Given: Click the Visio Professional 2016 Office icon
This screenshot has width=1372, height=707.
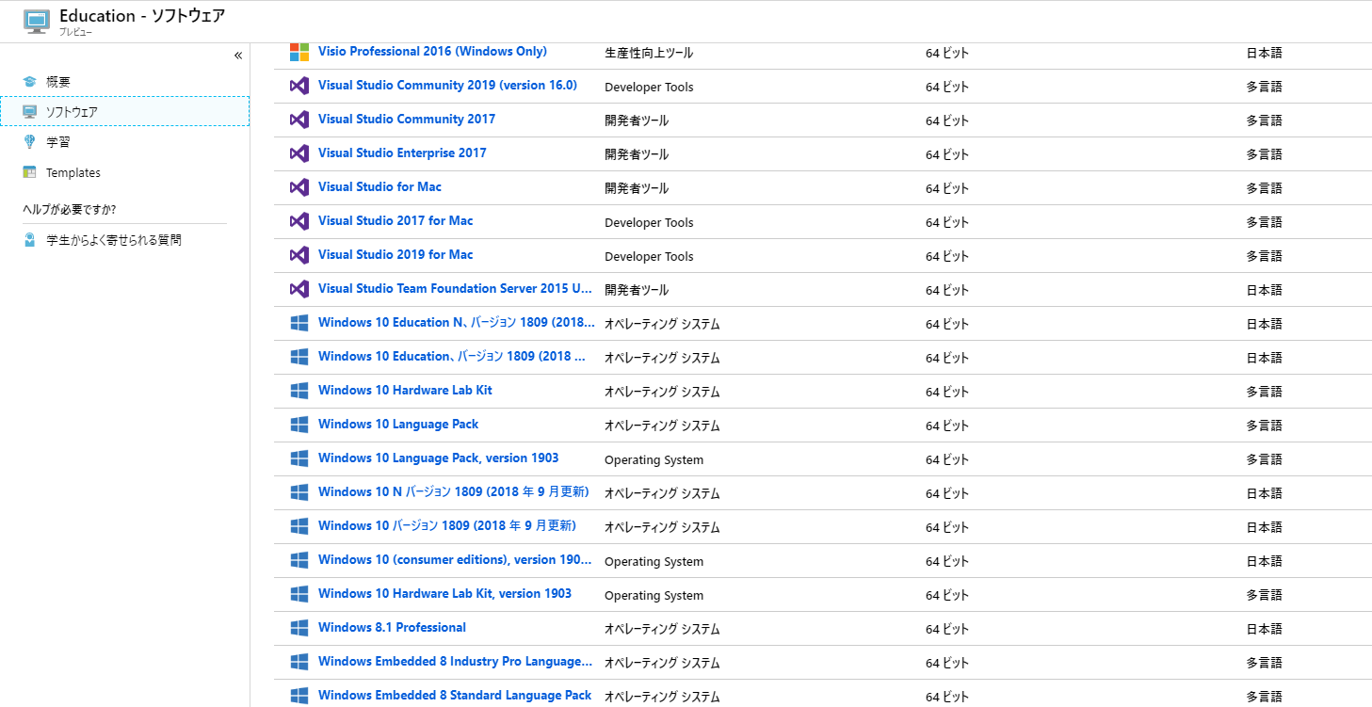Looking at the screenshot, I should [299, 52].
